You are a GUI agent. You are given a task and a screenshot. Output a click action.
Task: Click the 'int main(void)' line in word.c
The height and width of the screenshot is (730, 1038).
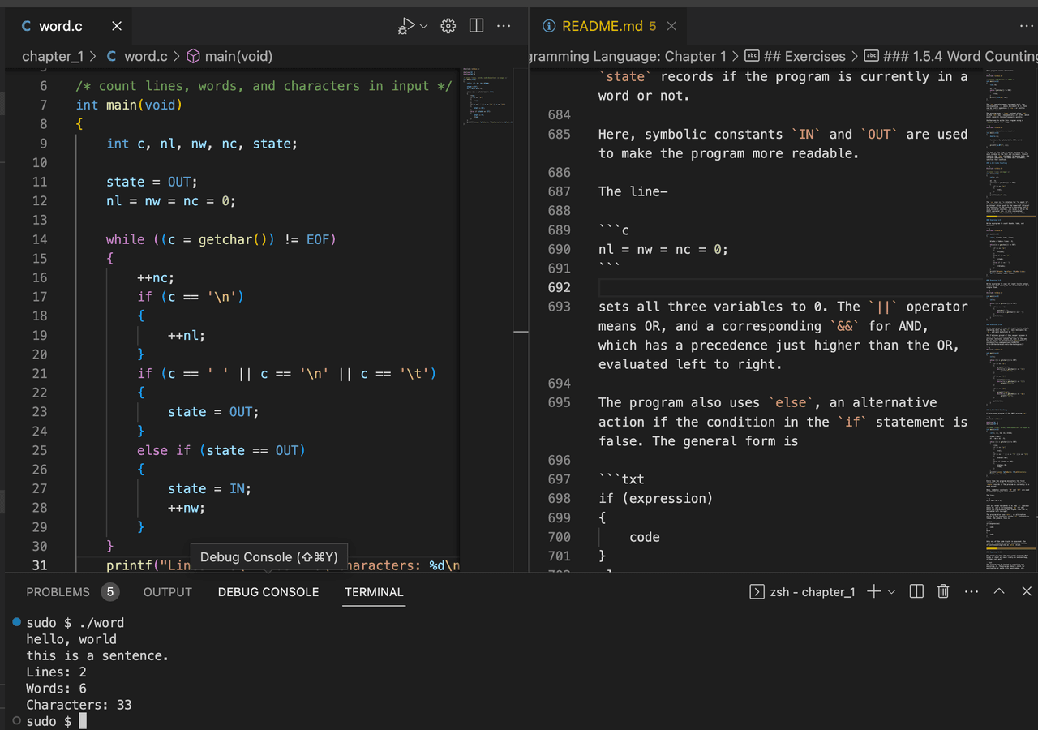[130, 105]
